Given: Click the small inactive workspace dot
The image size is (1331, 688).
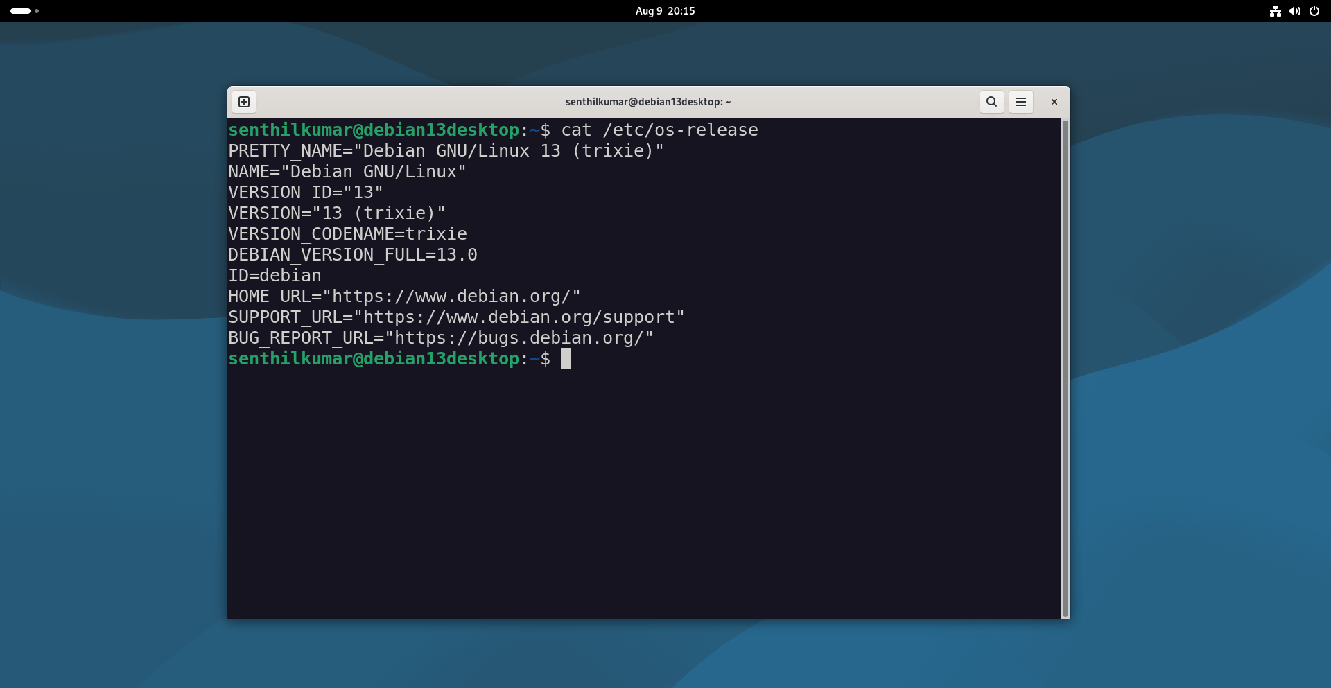Looking at the screenshot, I should click(x=37, y=11).
